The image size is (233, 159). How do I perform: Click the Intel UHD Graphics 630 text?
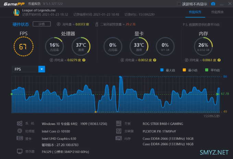(59, 139)
